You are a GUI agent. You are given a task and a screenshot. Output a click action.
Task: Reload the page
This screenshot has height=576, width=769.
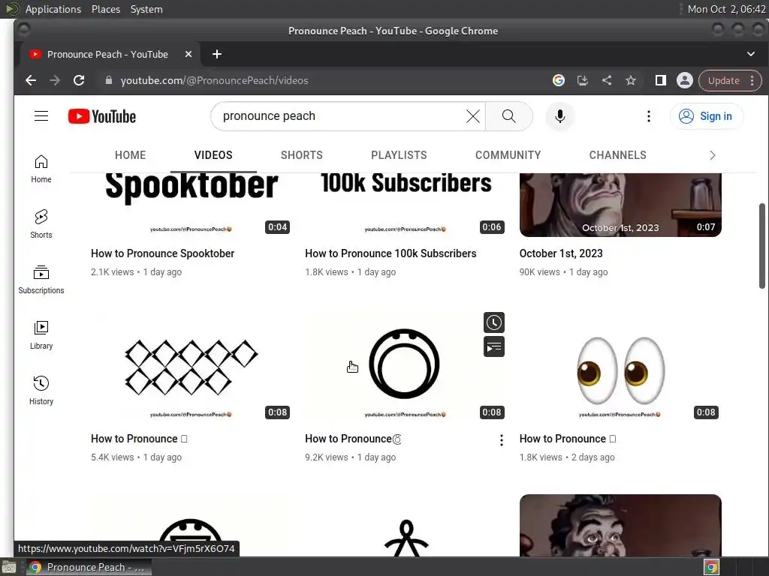pos(79,80)
